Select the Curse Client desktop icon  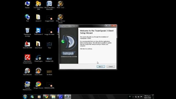38,71
